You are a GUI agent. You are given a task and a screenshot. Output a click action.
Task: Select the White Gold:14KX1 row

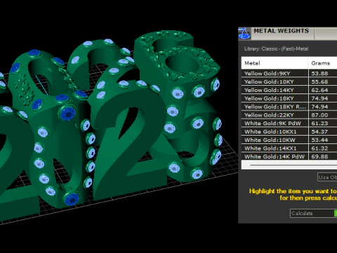tap(289, 148)
